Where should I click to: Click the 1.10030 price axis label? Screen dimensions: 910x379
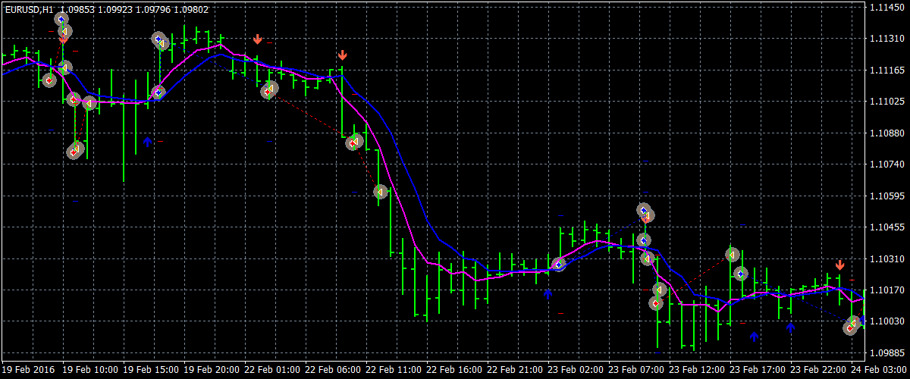pyautogui.click(x=887, y=321)
